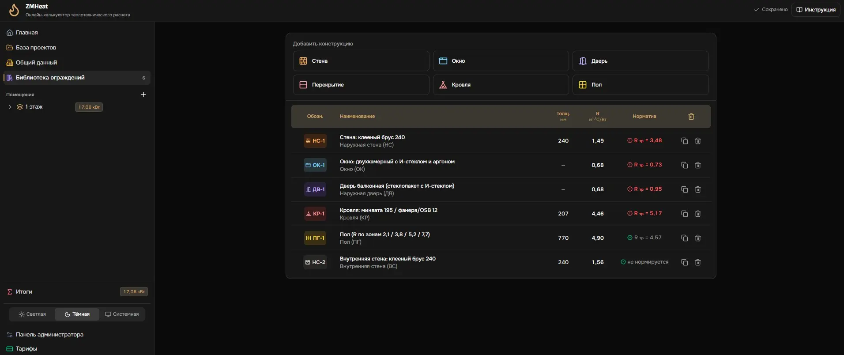Screen dimensions: 844x355
Task: Add a Дверь construction
Action: pos(641,61)
